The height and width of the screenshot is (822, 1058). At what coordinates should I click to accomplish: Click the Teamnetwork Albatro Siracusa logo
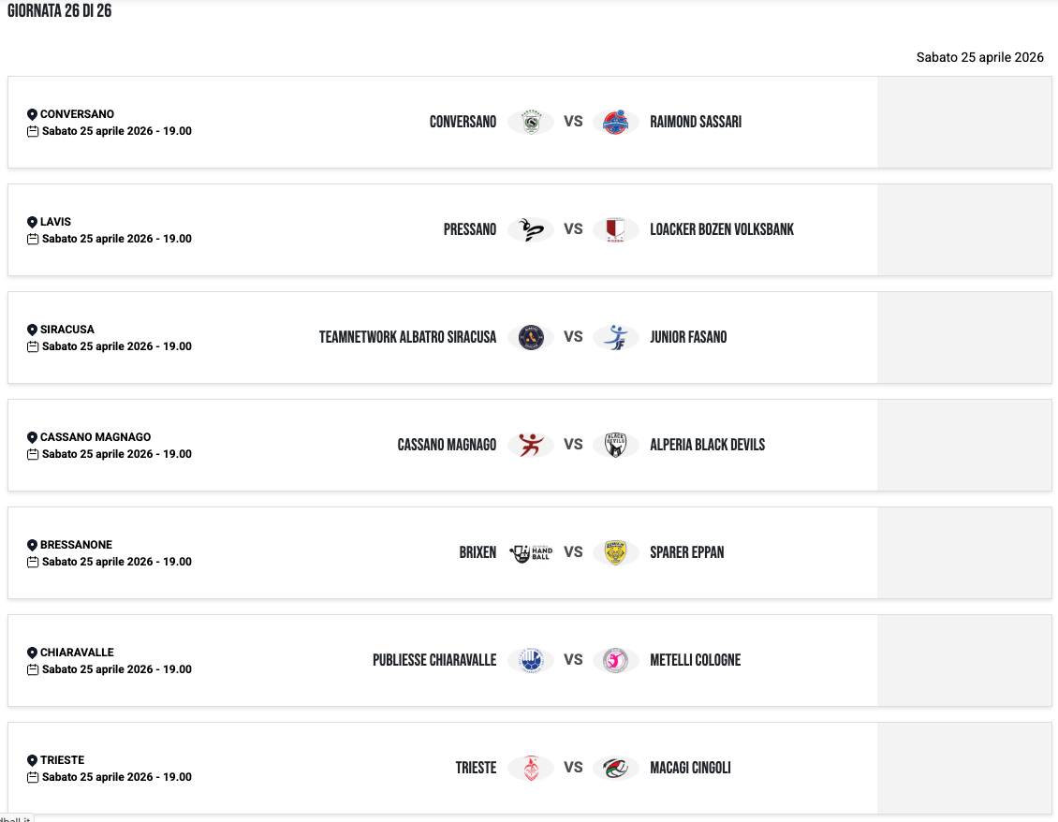[x=531, y=338]
